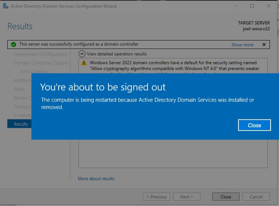
Task: Open the More about results link
Action: [x=96, y=179]
